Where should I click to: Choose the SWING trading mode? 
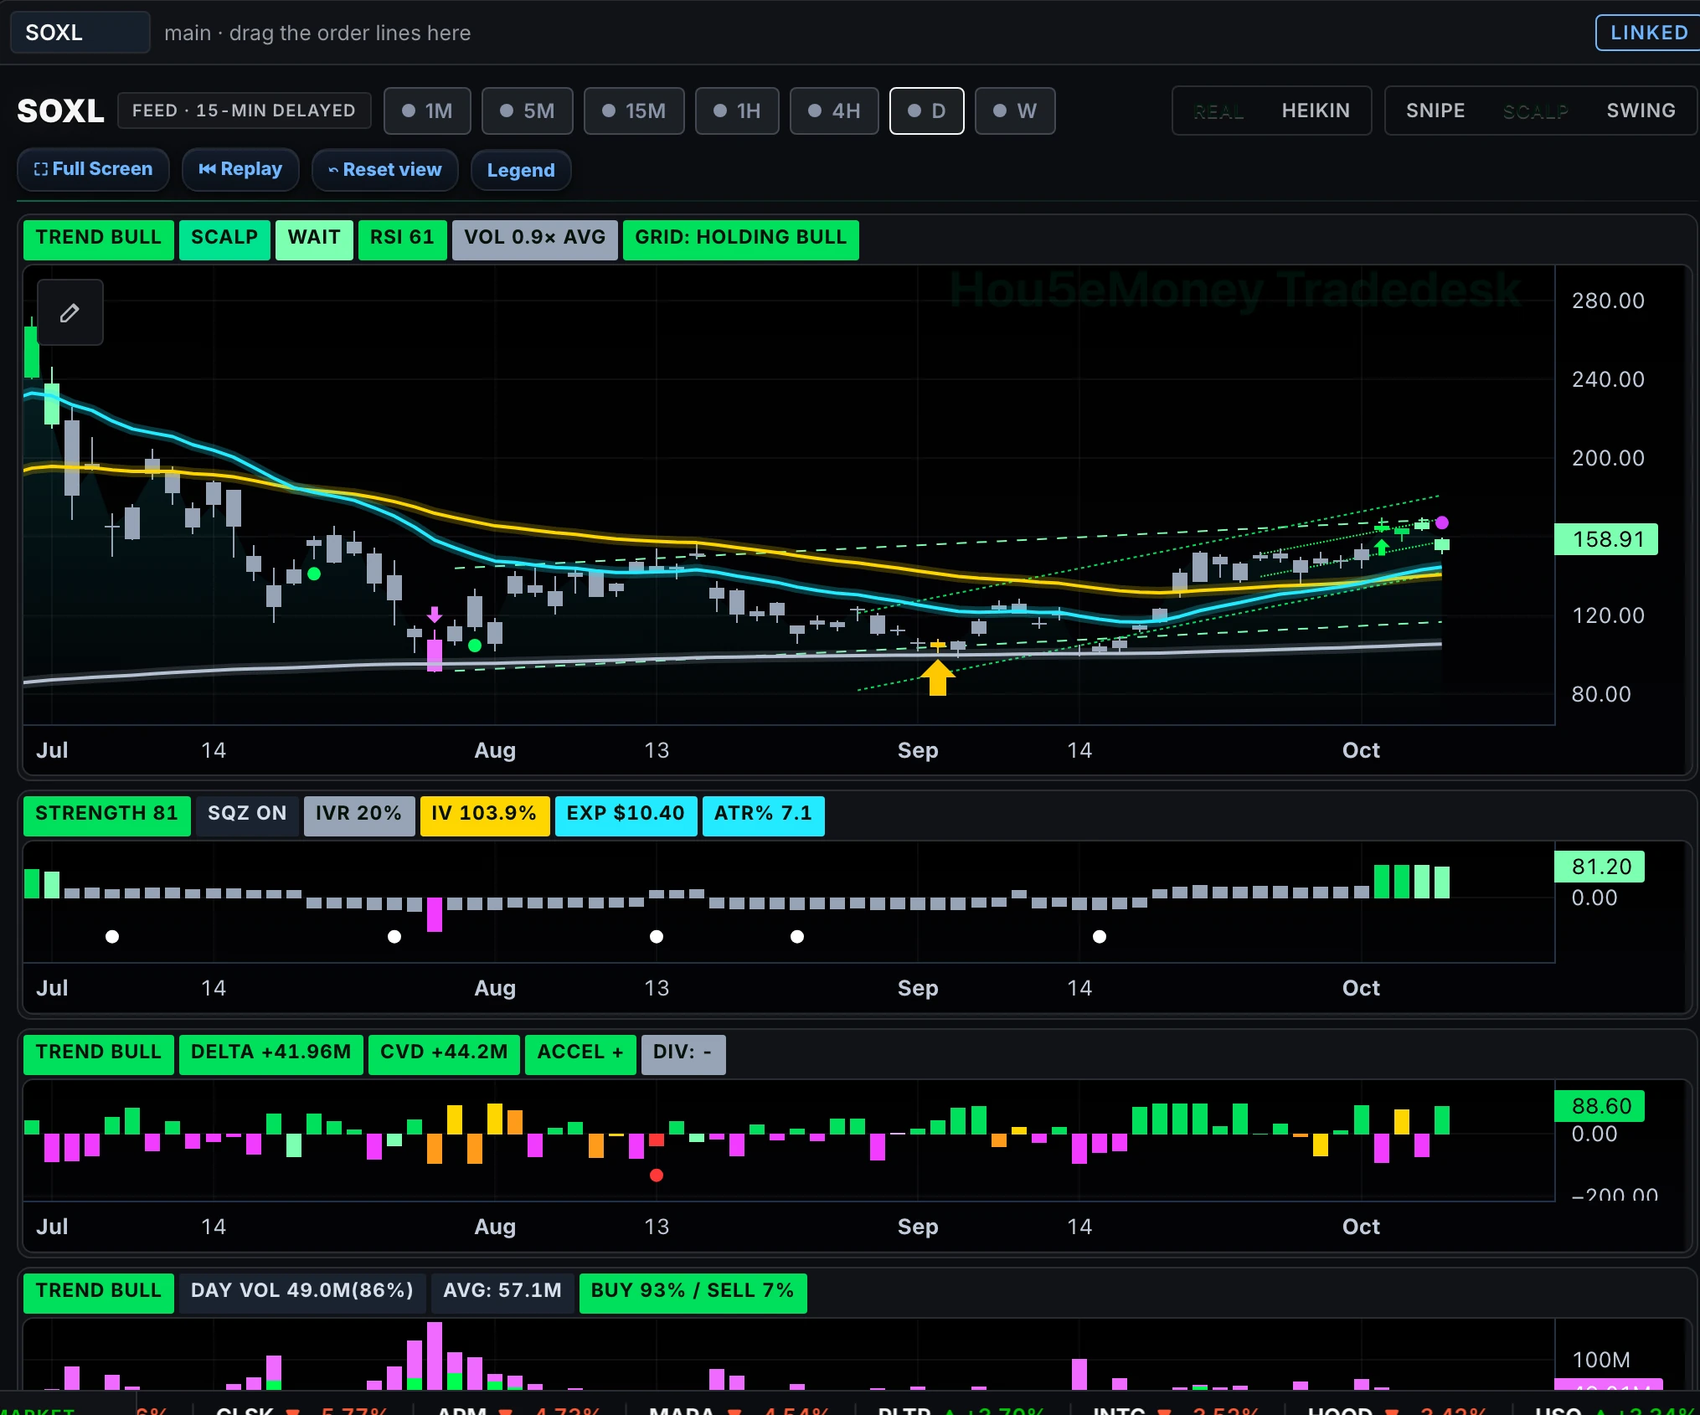(1641, 111)
